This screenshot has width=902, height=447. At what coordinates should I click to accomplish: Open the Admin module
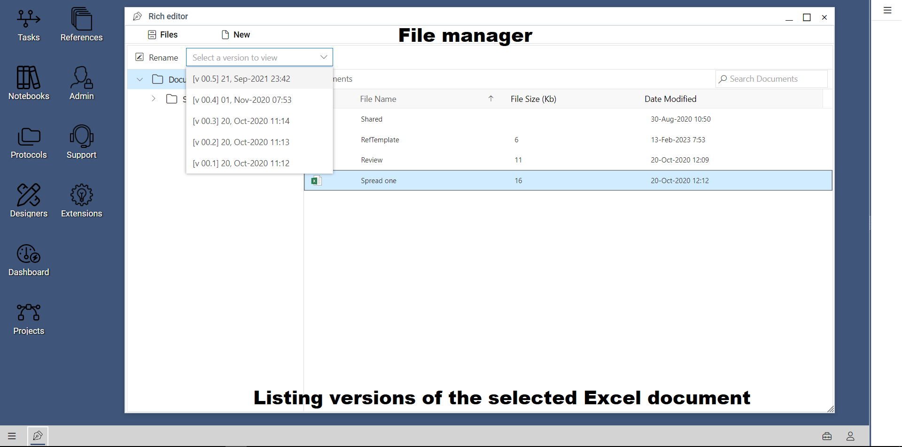[x=81, y=84]
